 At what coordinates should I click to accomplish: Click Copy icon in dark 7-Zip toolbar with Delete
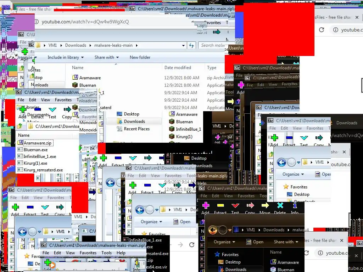(x=250, y=205)
